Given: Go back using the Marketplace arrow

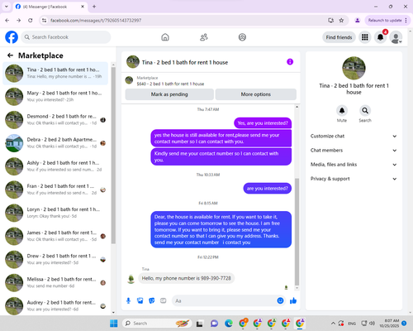Looking at the screenshot, I should (x=10, y=55).
